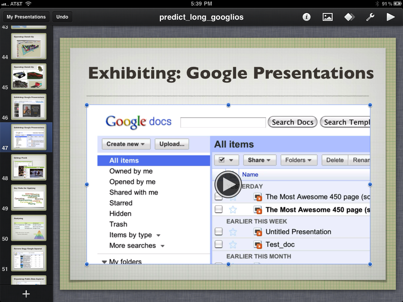Sort by the Name column header
The width and height of the screenshot is (403, 302).
click(250, 175)
